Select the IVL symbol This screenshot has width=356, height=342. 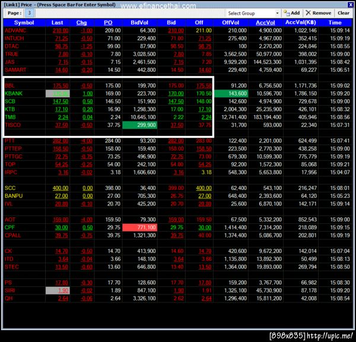click(x=9, y=204)
